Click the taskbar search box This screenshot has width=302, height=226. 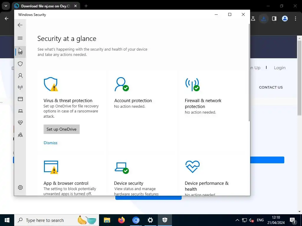click(x=57, y=220)
